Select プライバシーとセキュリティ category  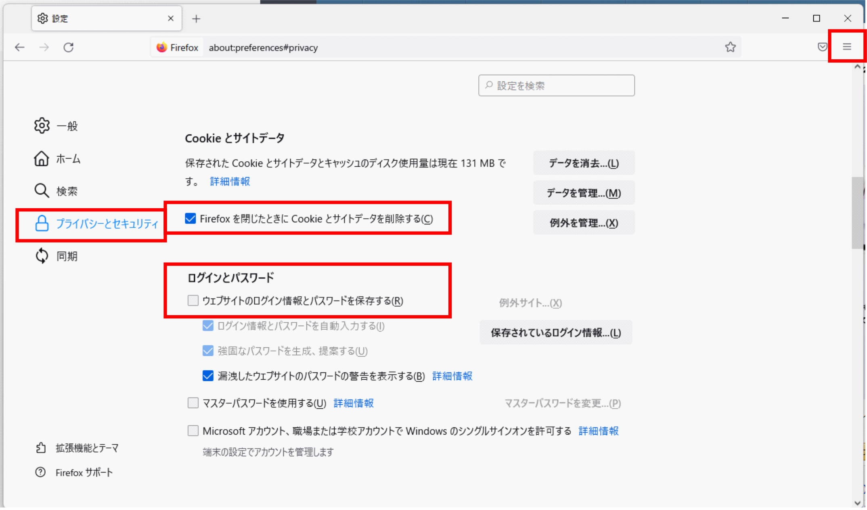pos(96,223)
